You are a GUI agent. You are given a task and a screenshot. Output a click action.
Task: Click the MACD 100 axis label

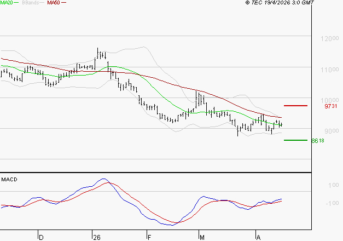pyautogui.click(x=334, y=185)
